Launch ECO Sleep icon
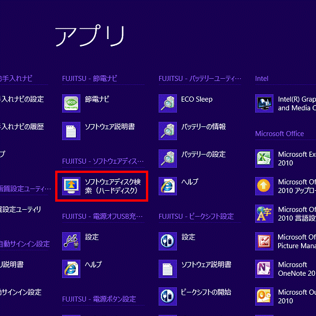Screen dimensions: 316x316 click(168, 103)
